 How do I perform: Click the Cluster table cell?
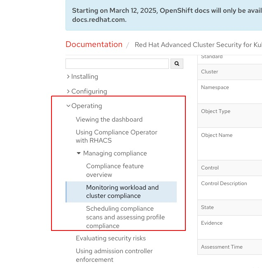[x=230, y=72]
